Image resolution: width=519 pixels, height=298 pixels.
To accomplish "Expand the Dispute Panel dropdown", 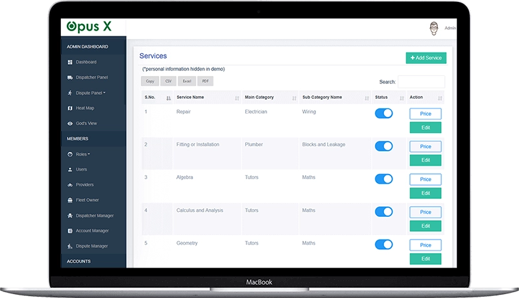I will [x=91, y=93].
